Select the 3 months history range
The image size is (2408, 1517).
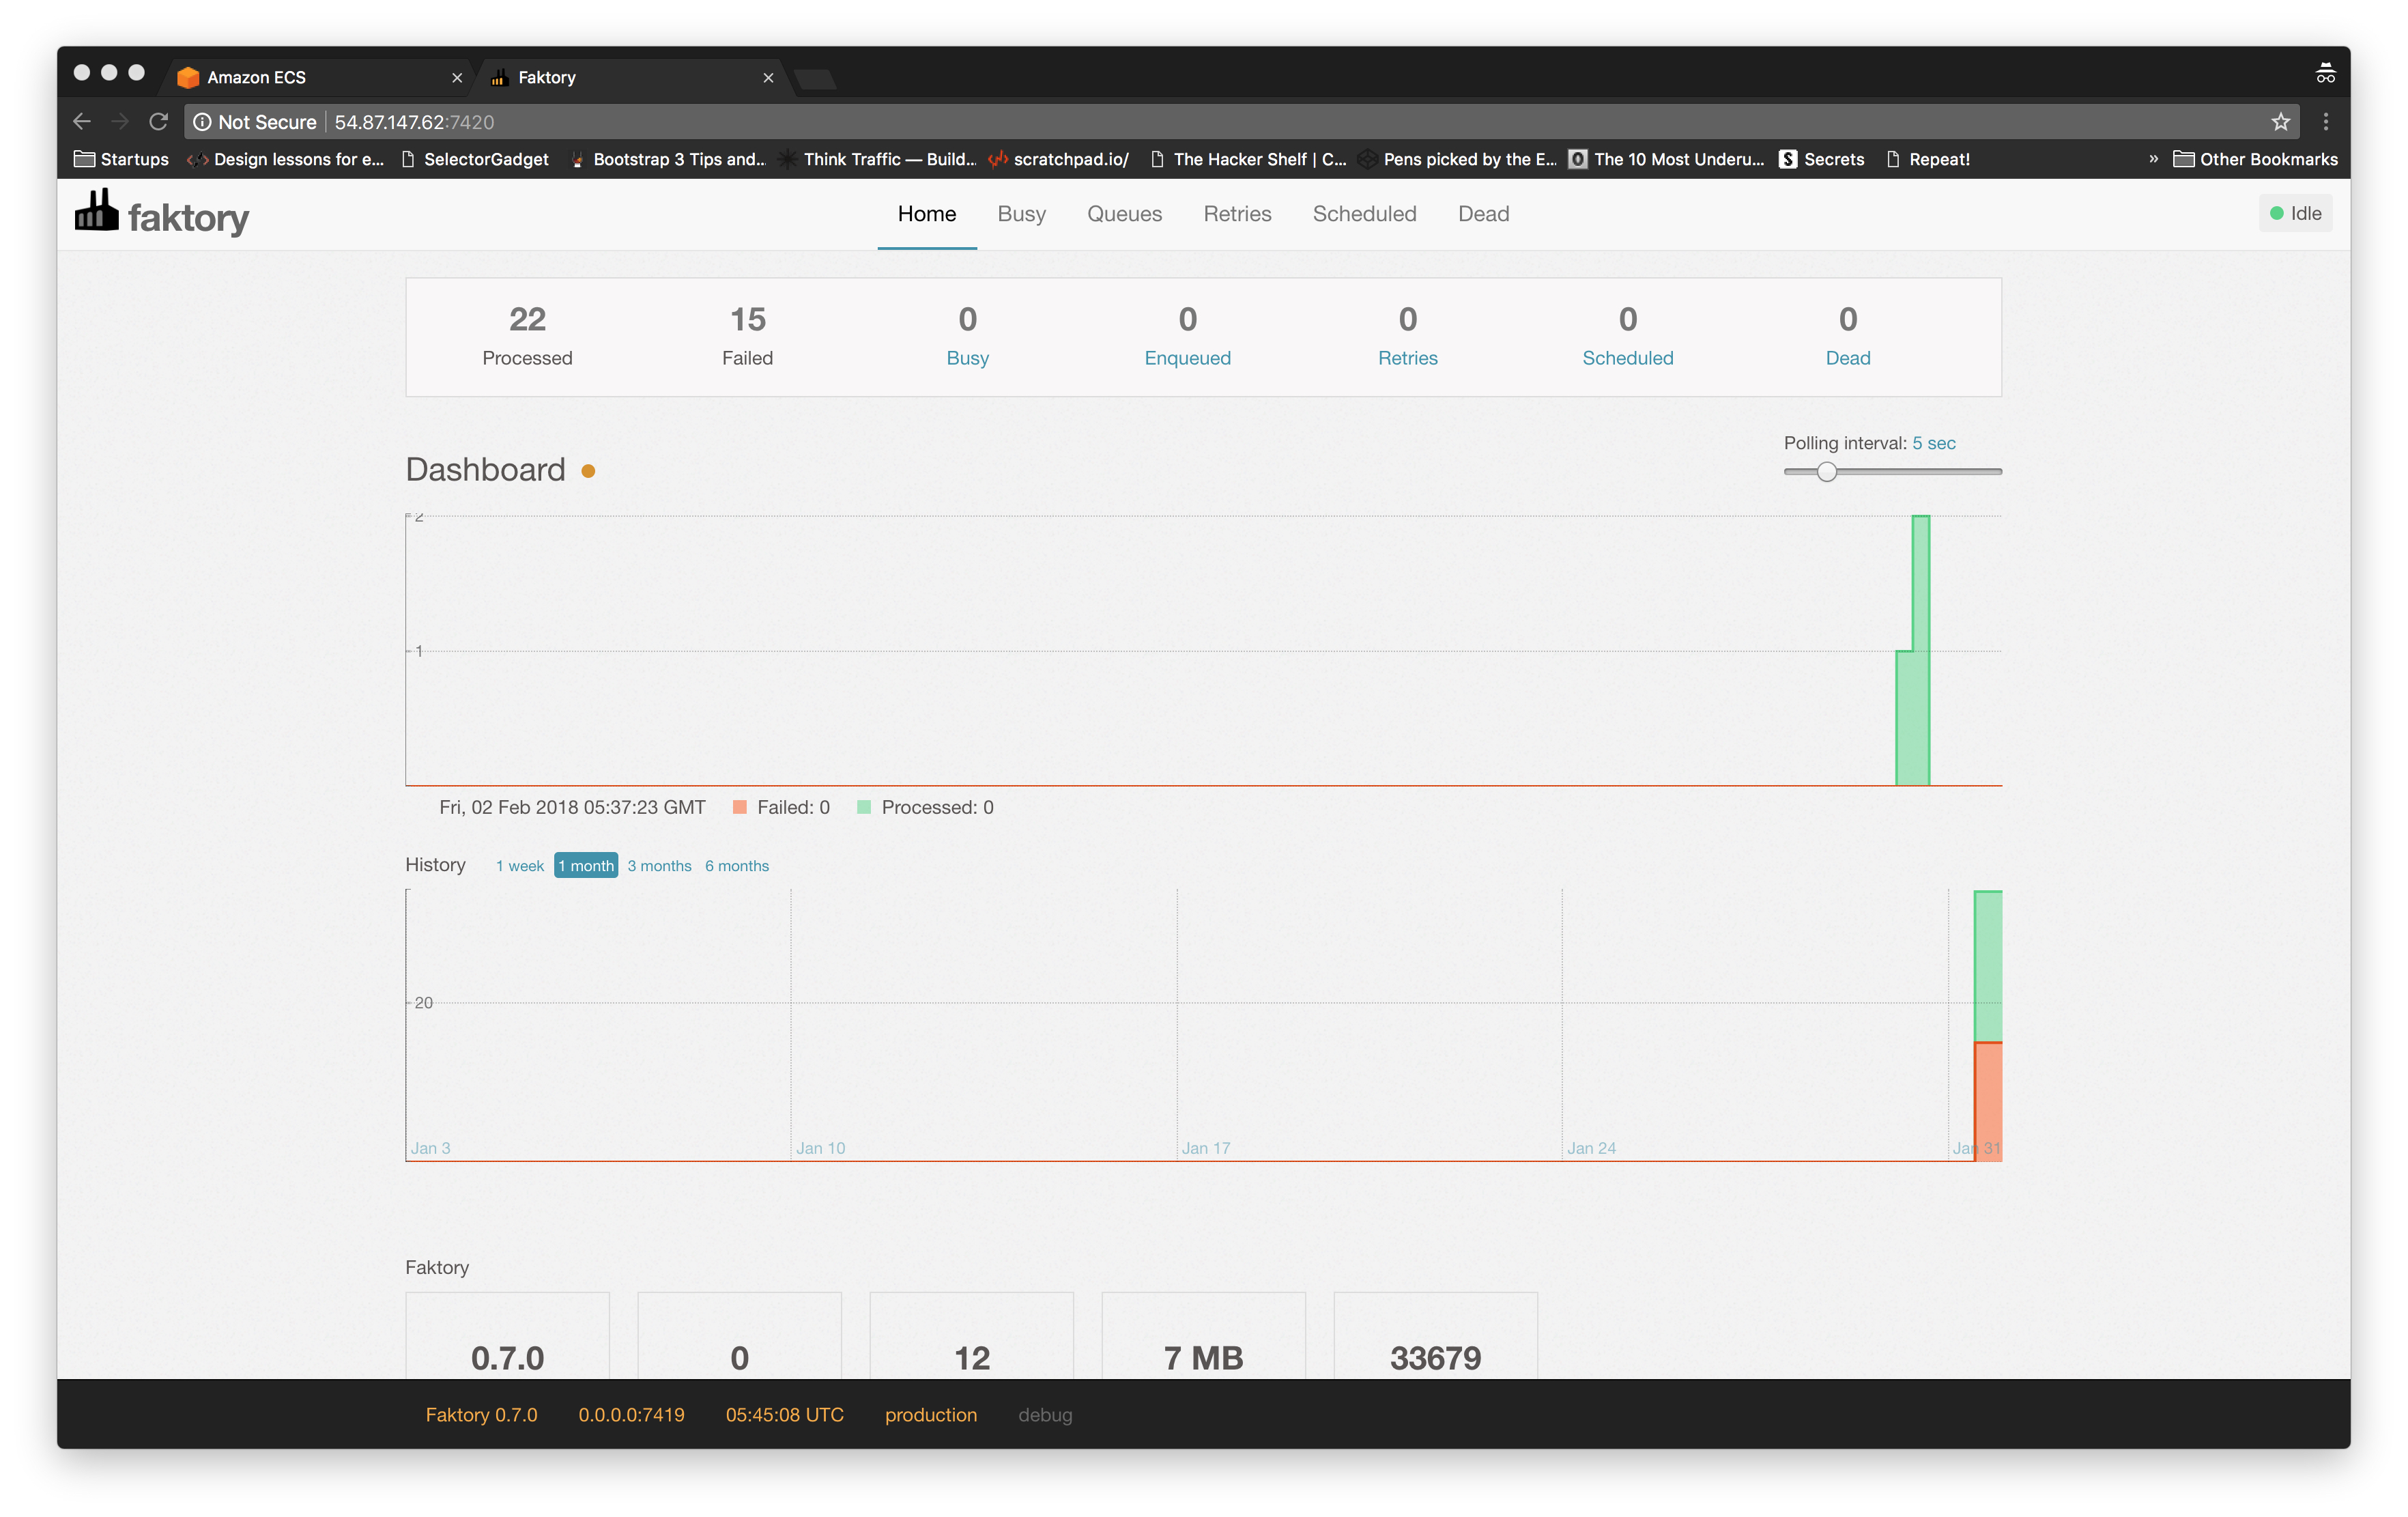click(659, 866)
